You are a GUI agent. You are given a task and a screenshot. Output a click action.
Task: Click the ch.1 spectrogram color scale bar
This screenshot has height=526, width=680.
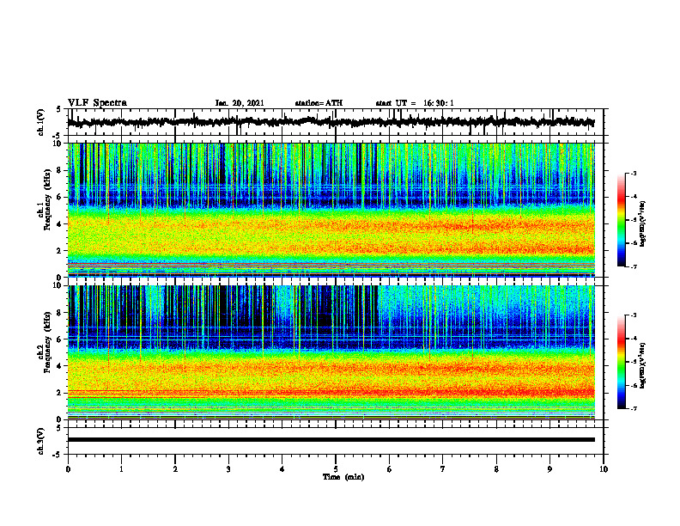[622, 220]
